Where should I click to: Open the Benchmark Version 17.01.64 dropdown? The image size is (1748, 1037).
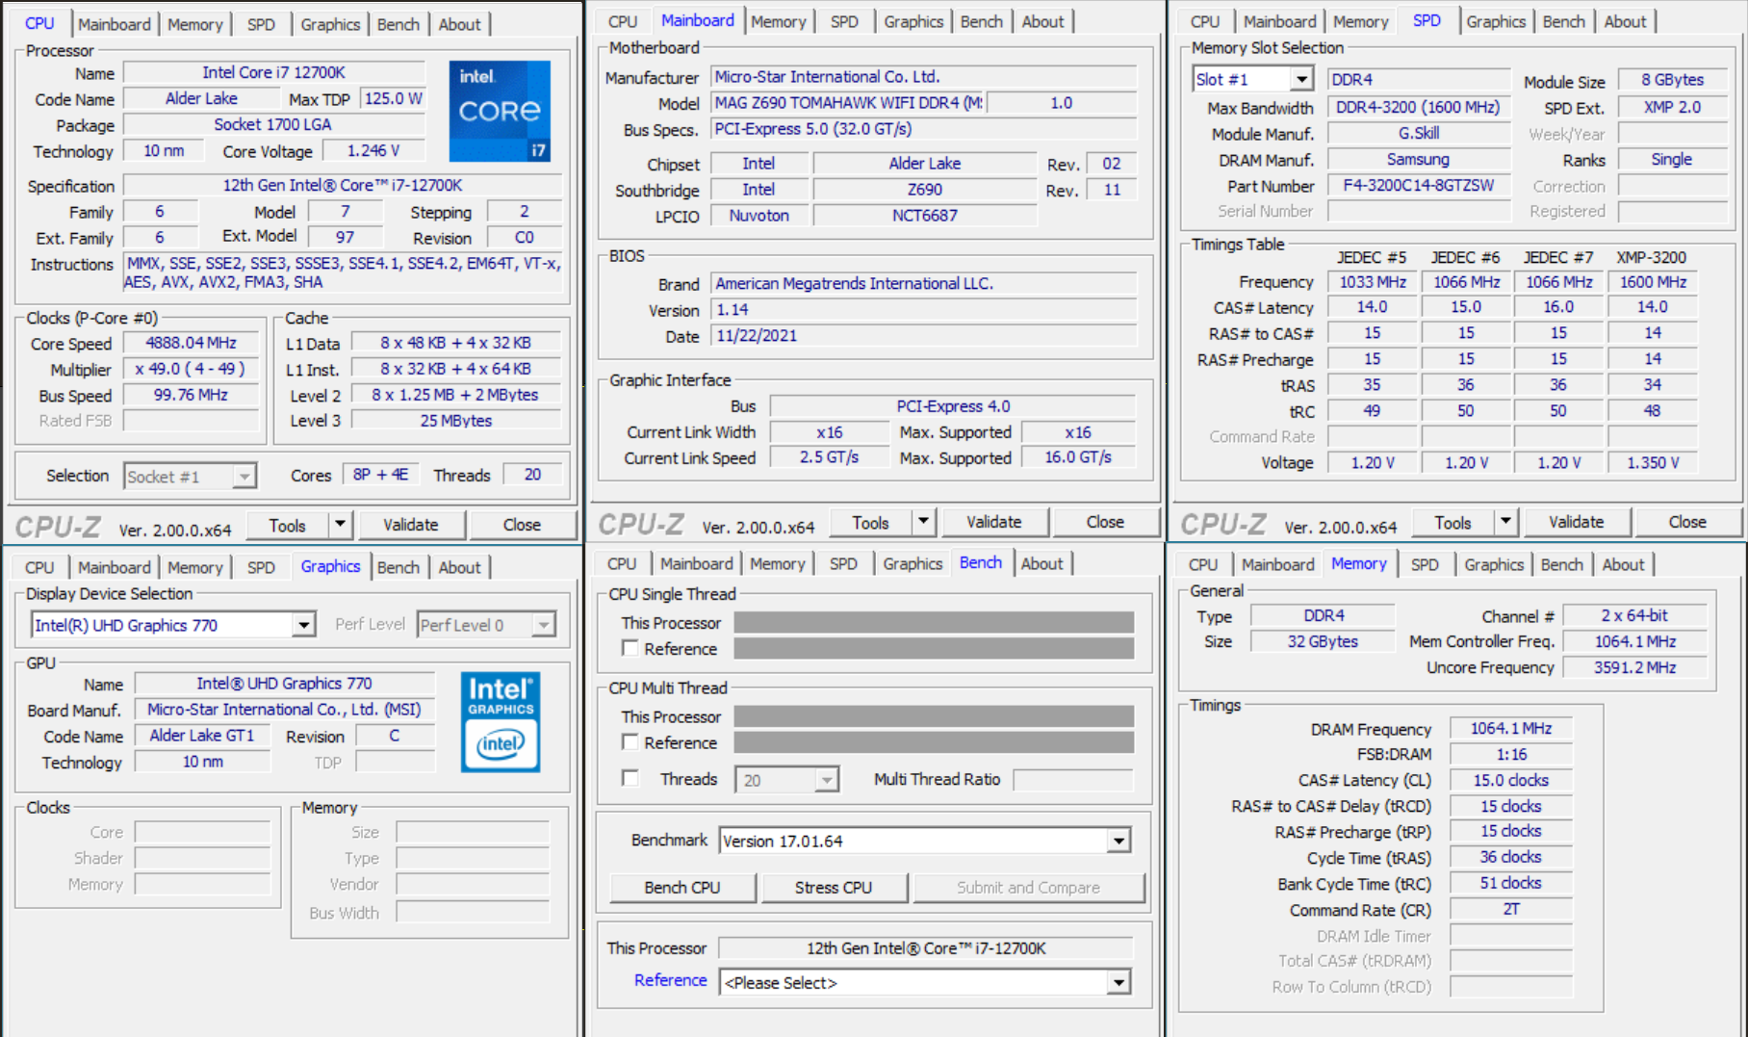coord(1118,840)
